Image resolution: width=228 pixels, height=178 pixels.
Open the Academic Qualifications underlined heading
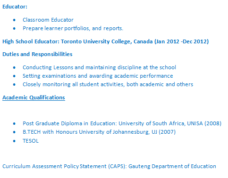click(x=34, y=97)
